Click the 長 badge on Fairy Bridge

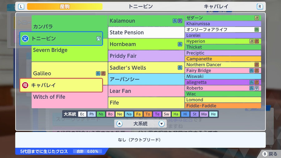(251, 71)
